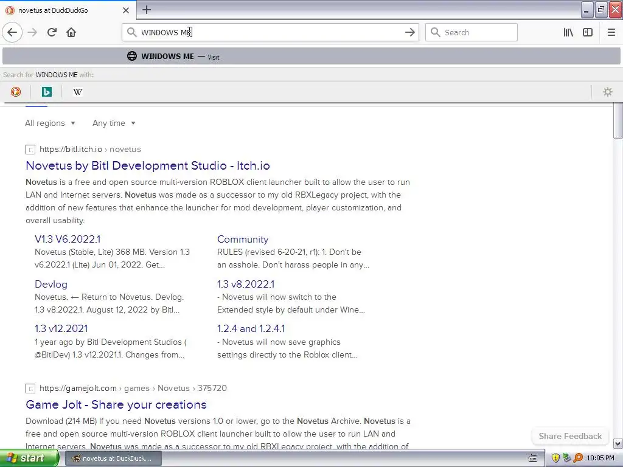Viewport: 623px width, 467px height.
Task: Click the gamejolt.com result favicon
Action: (x=30, y=389)
